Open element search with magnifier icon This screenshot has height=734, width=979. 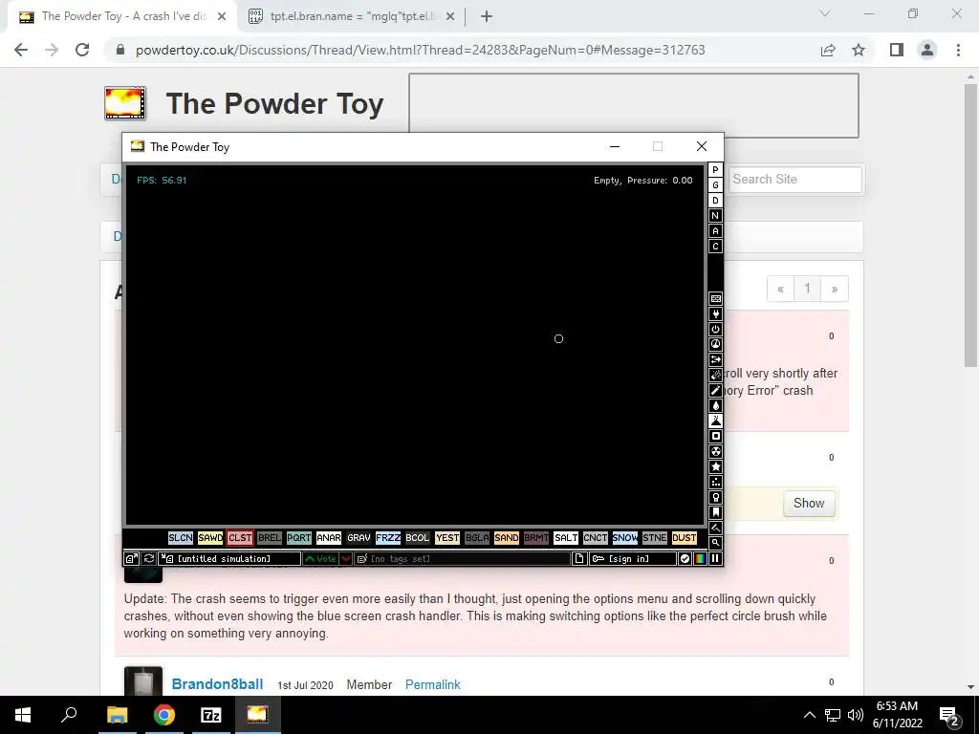pyautogui.click(x=715, y=543)
